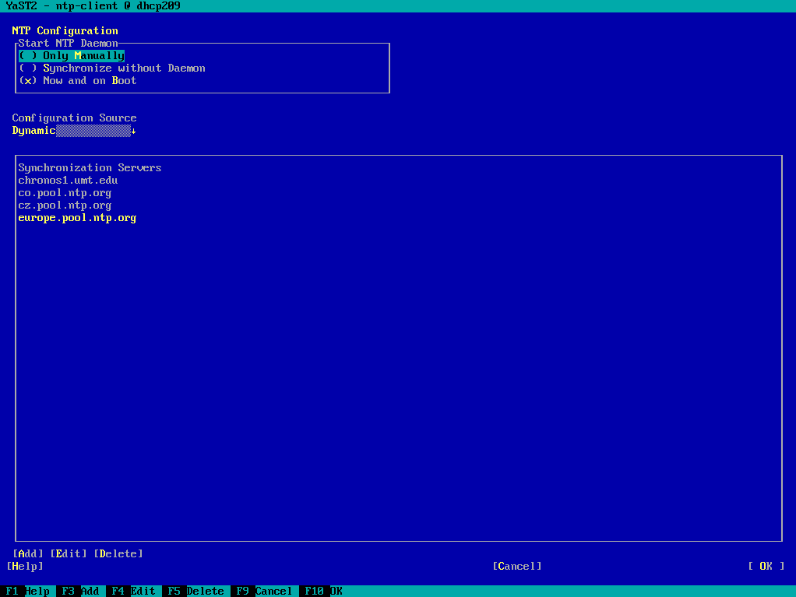Click the Add button below the list
This screenshot has width=796, height=597.
pyautogui.click(x=28, y=553)
